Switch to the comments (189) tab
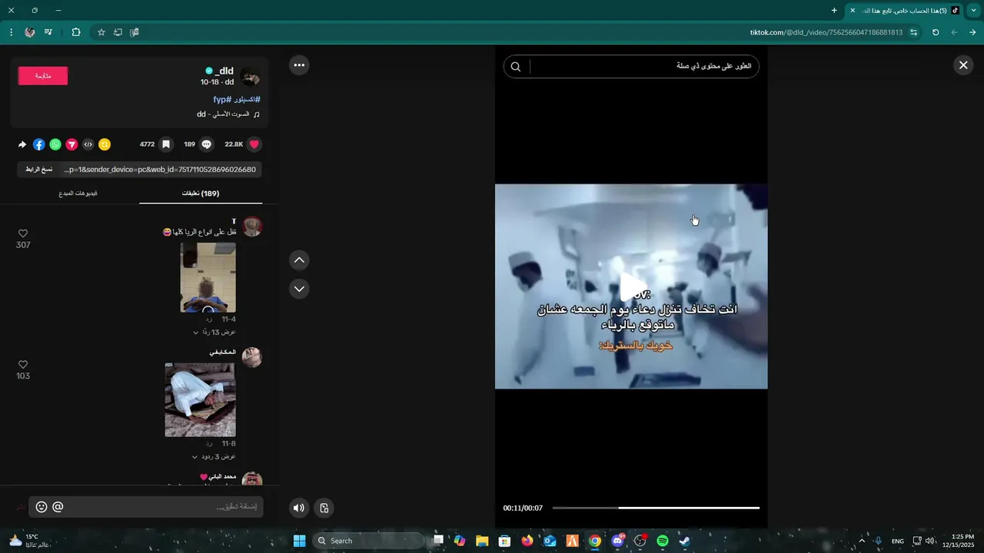984x553 pixels. pos(201,194)
